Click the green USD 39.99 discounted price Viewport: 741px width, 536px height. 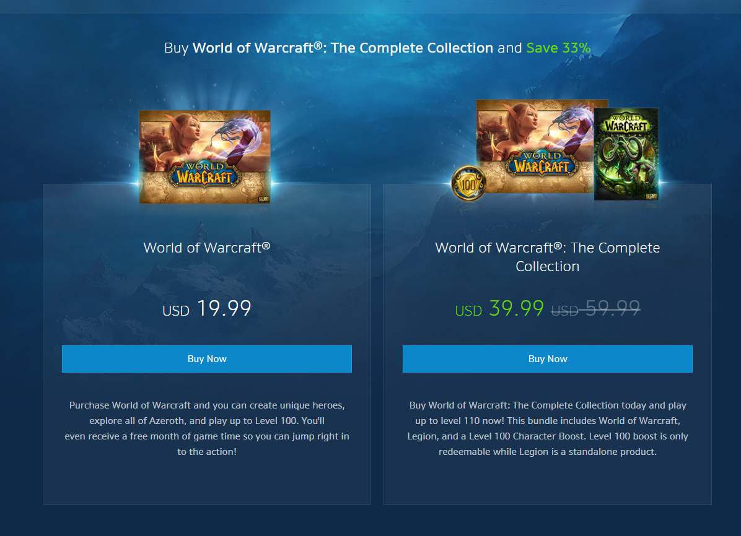(499, 308)
